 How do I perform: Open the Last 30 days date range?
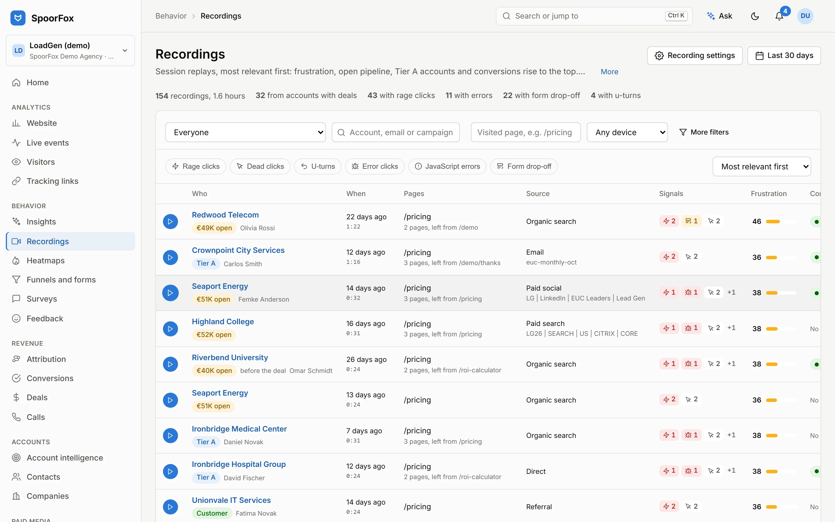tap(784, 56)
